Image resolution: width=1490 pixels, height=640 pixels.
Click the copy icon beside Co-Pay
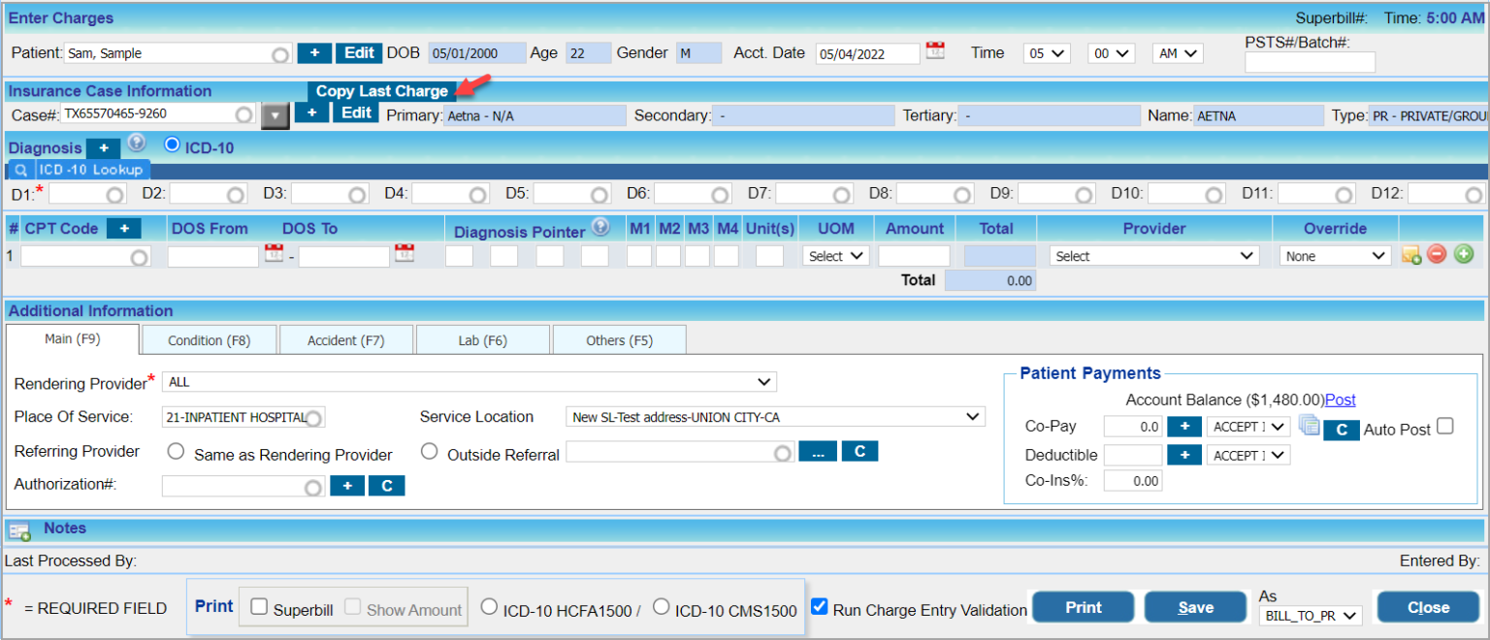pyautogui.click(x=1310, y=425)
